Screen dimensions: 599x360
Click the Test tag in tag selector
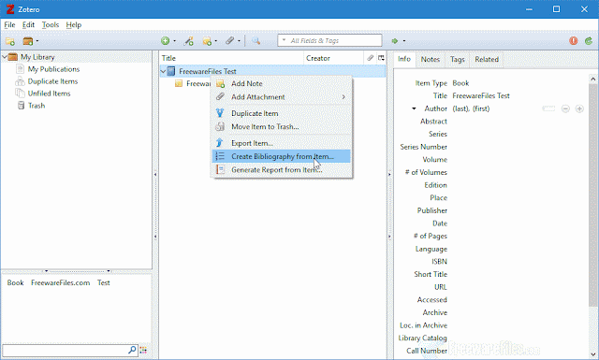[x=104, y=283]
